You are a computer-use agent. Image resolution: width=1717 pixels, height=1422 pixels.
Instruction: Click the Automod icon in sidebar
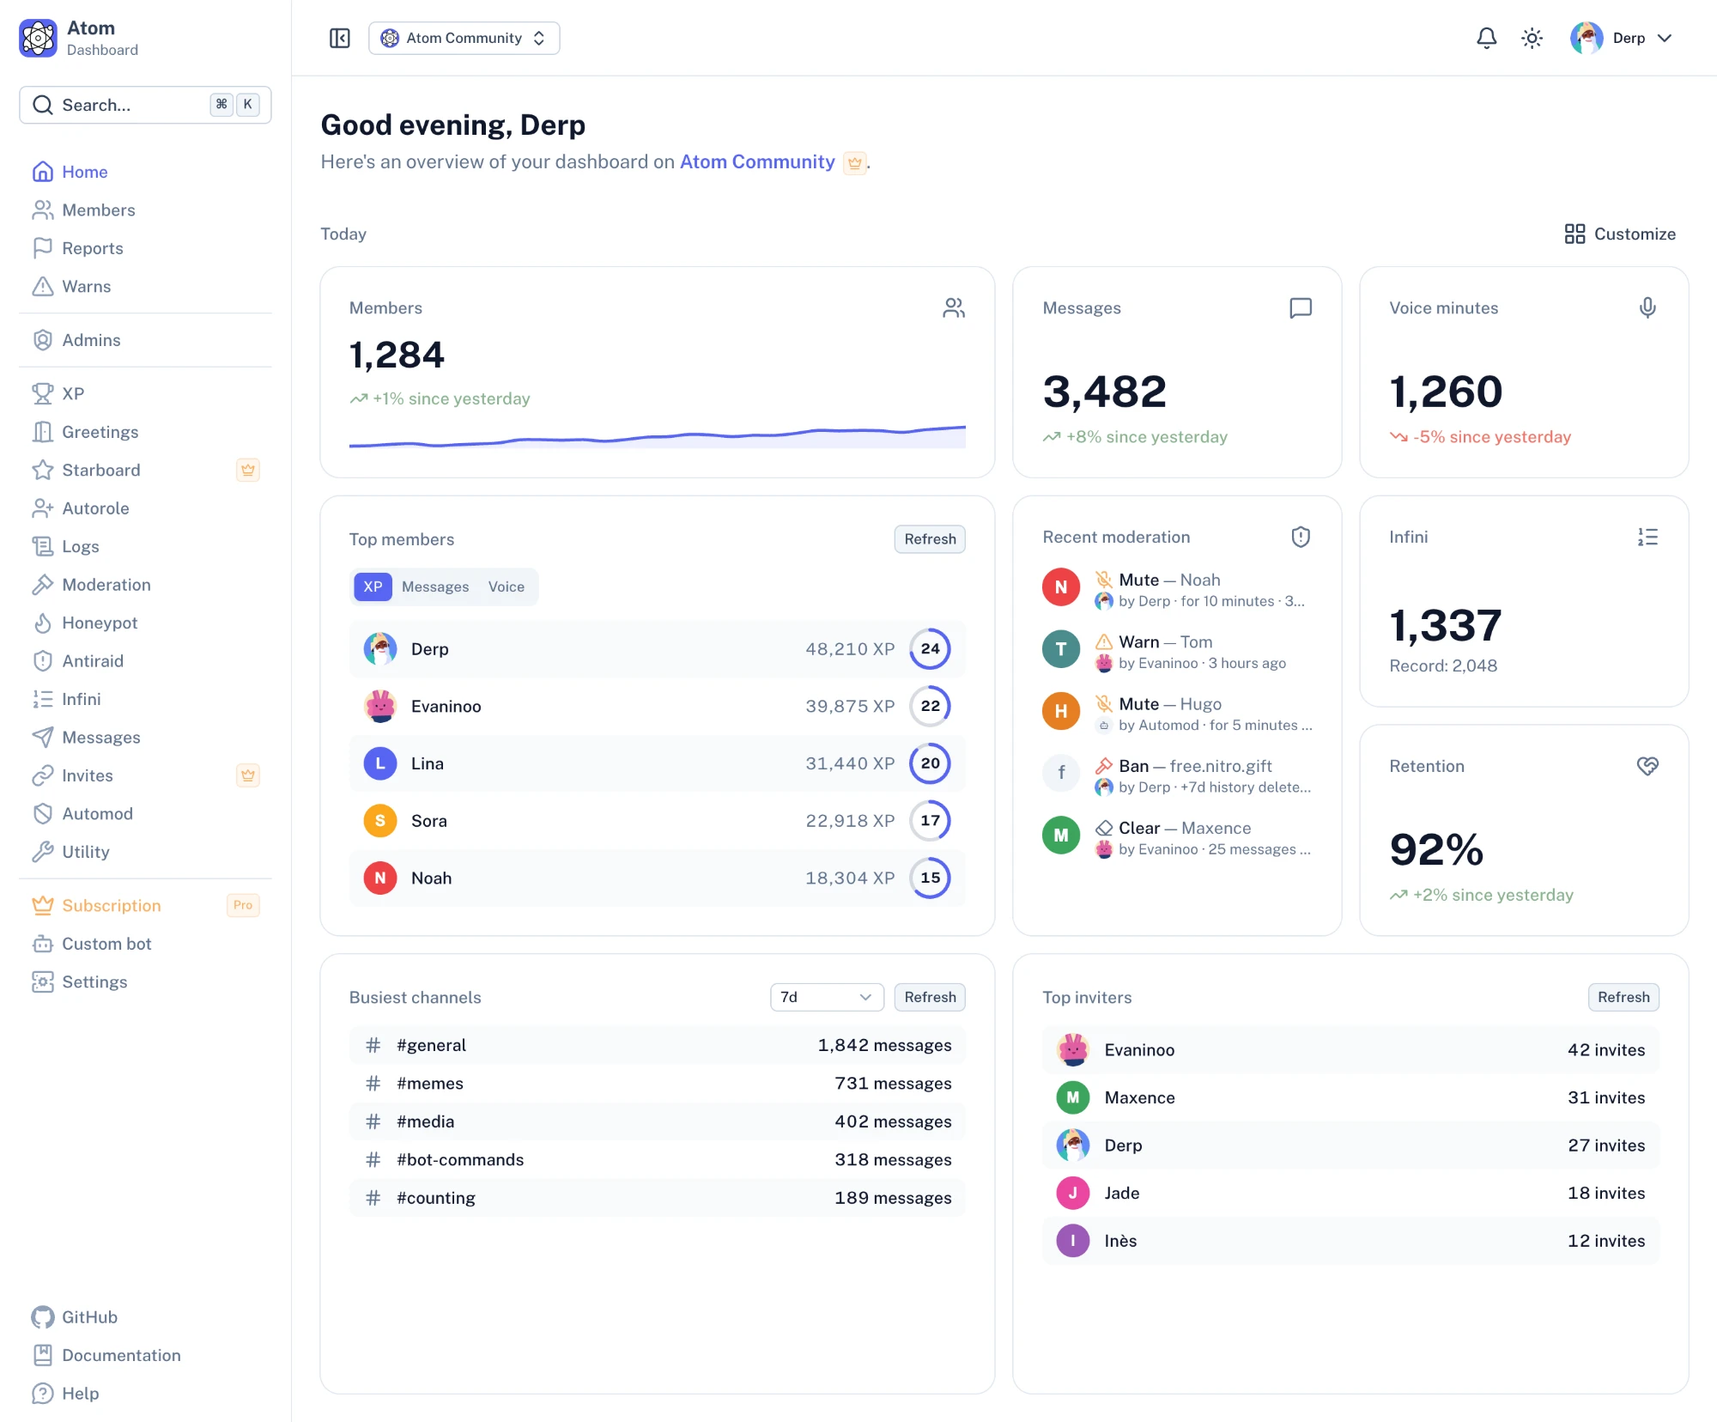[x=43, y=814]
